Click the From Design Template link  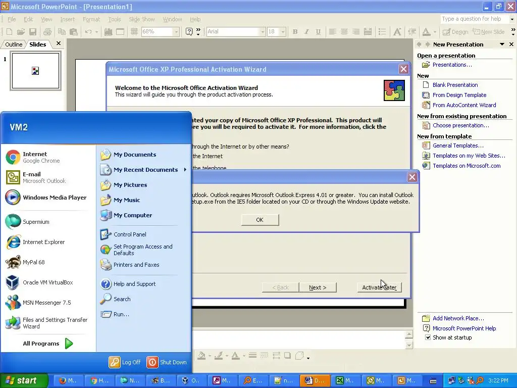(x=459, y=95)
